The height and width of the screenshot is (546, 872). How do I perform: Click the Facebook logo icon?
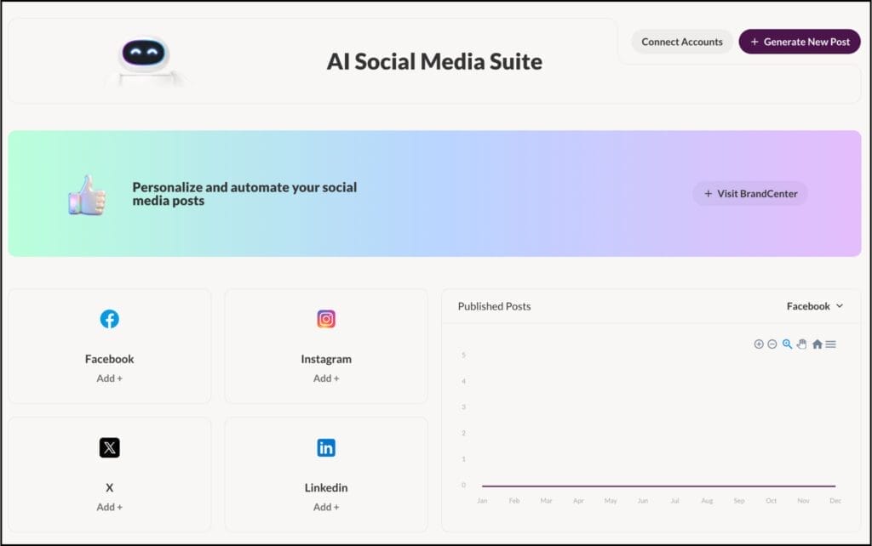point(110,319)
